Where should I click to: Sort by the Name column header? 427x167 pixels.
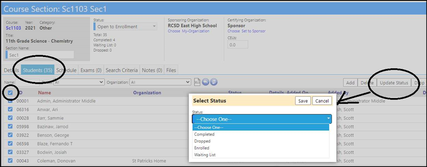click(45, 93)
